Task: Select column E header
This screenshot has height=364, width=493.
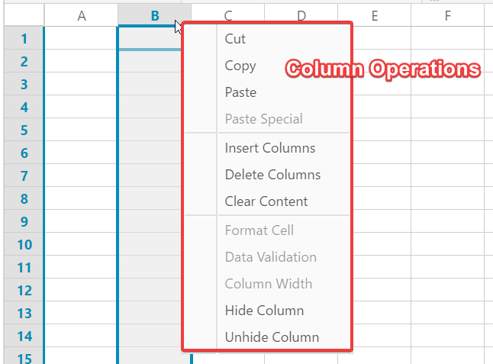Action: click(375, 14)
